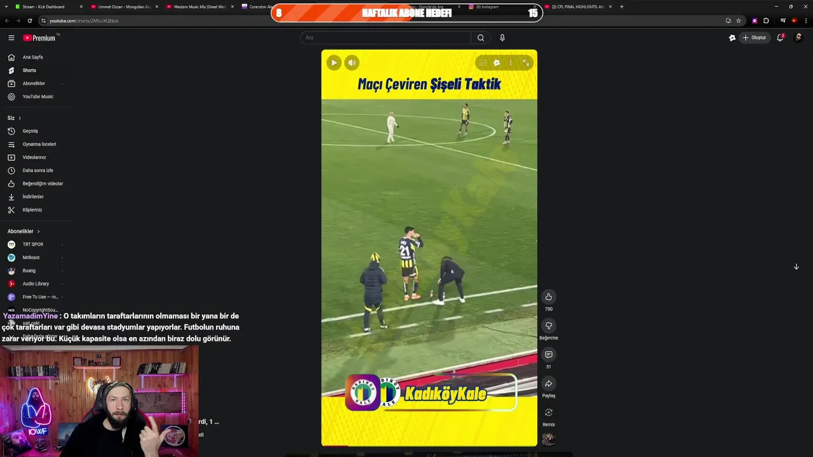Reload the page
This screenshot has width=813, height=457.
pos(29,20)
